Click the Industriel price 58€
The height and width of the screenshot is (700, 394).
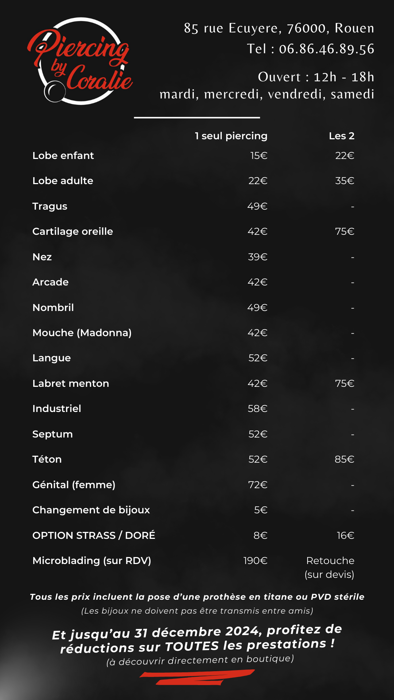(258, 409)
